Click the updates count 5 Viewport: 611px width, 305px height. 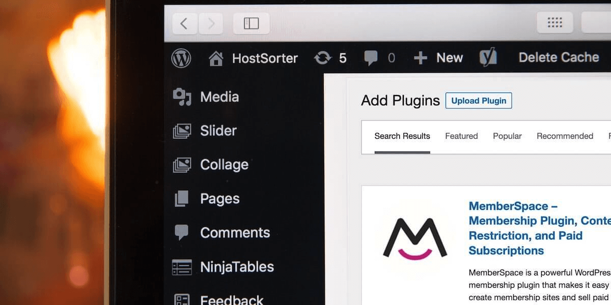343,58
